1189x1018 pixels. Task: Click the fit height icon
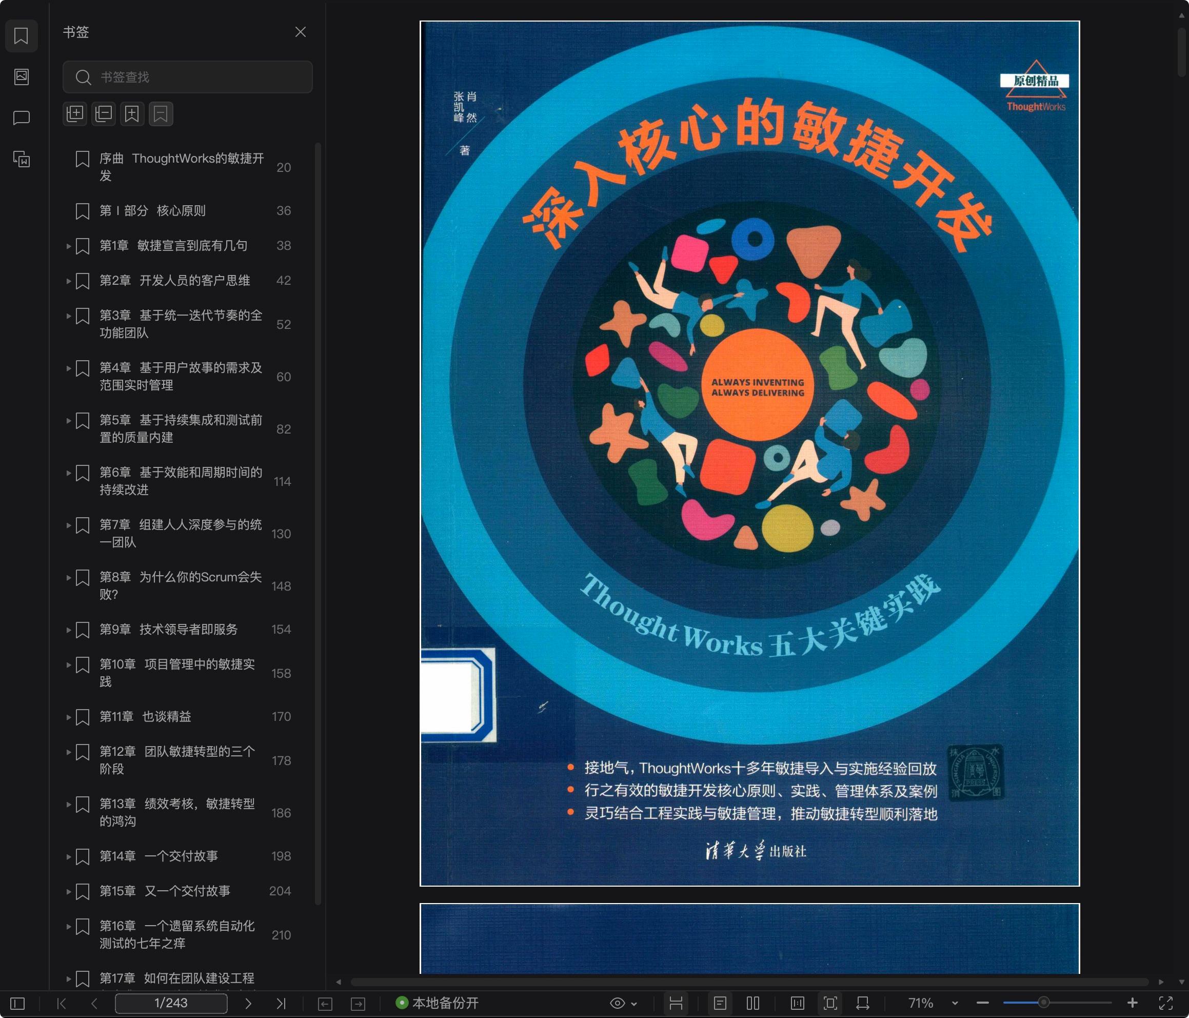[x=798, y=1003]
